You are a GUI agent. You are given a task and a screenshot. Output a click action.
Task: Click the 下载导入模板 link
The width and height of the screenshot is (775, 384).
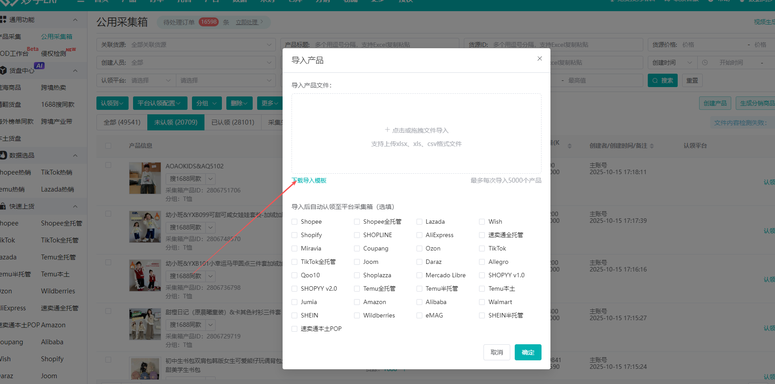(x=309, y=180)
